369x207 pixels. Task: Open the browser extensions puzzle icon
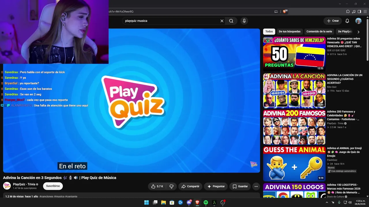tap(348, 11)
